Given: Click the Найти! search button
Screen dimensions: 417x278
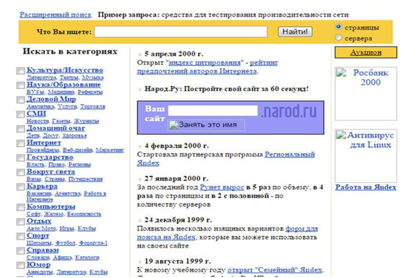Looking at the screenshot, I should click(x=295, y=32).
